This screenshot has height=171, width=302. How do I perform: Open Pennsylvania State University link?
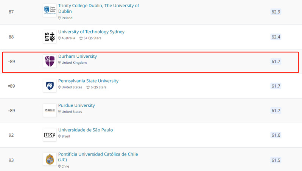pos(88,81)
